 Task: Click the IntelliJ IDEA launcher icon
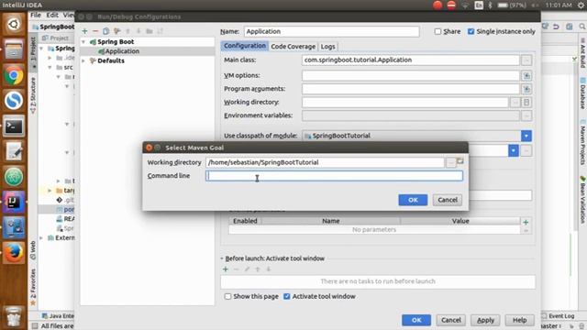14,202
